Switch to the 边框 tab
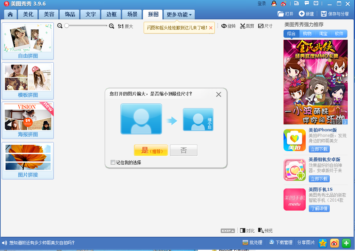Screen dimensions: 355x251 (111, 15)
